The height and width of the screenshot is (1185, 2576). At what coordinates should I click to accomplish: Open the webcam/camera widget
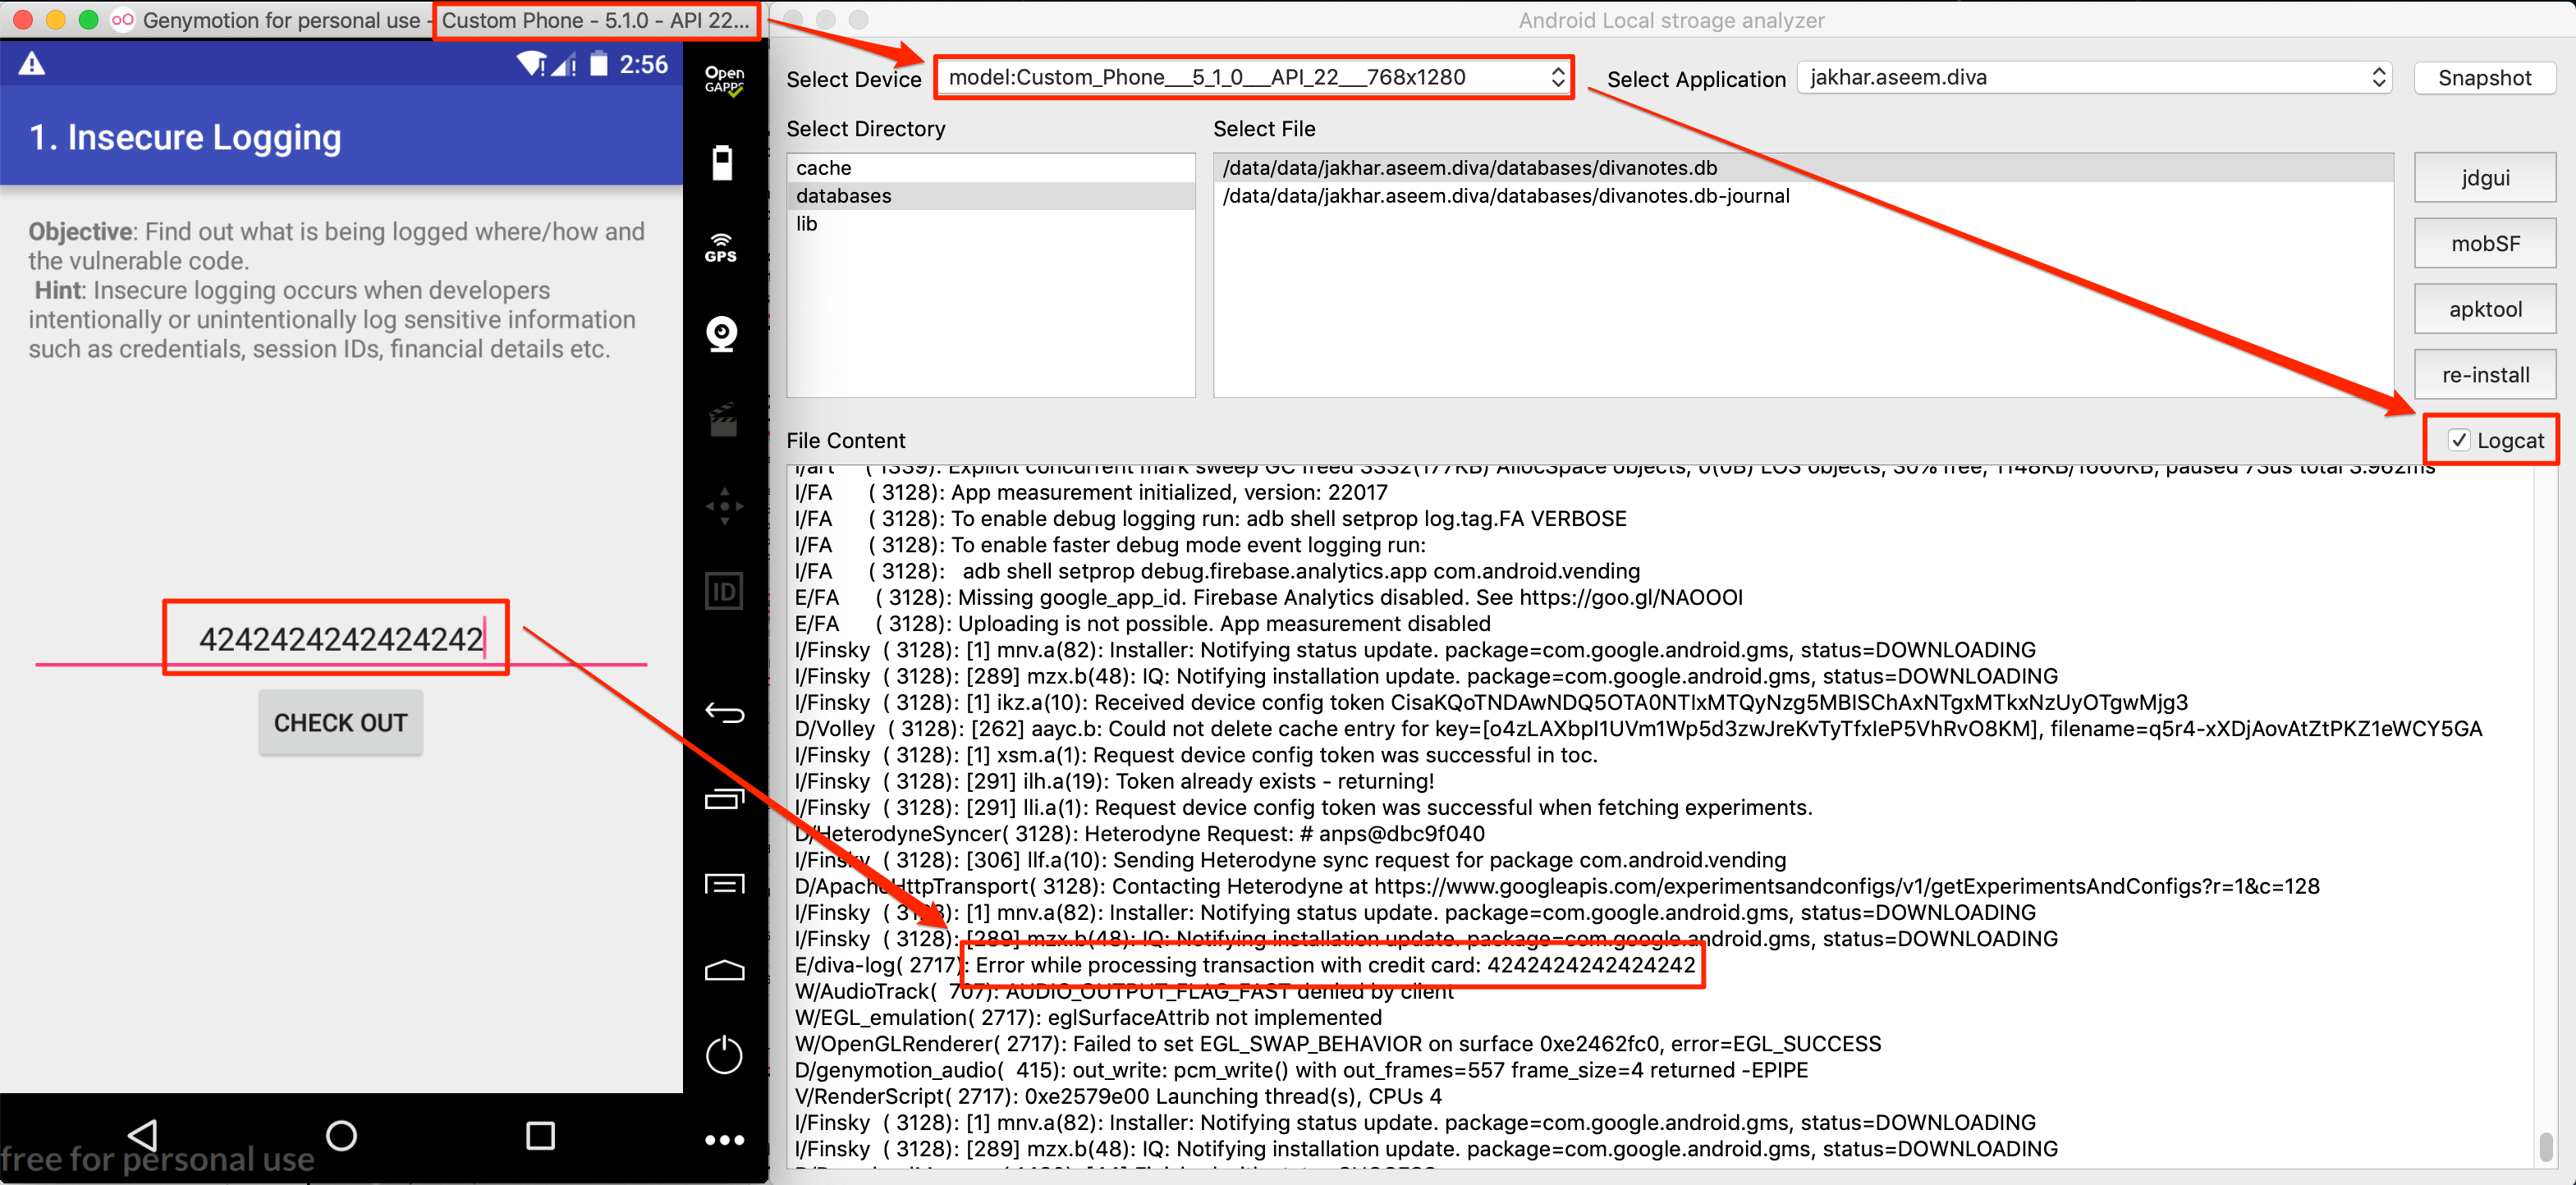click(x=722, y=334)
